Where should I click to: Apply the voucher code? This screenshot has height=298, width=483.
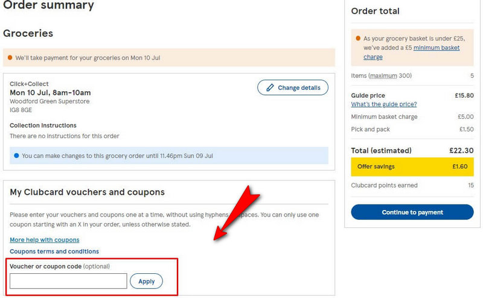[146, 281]
